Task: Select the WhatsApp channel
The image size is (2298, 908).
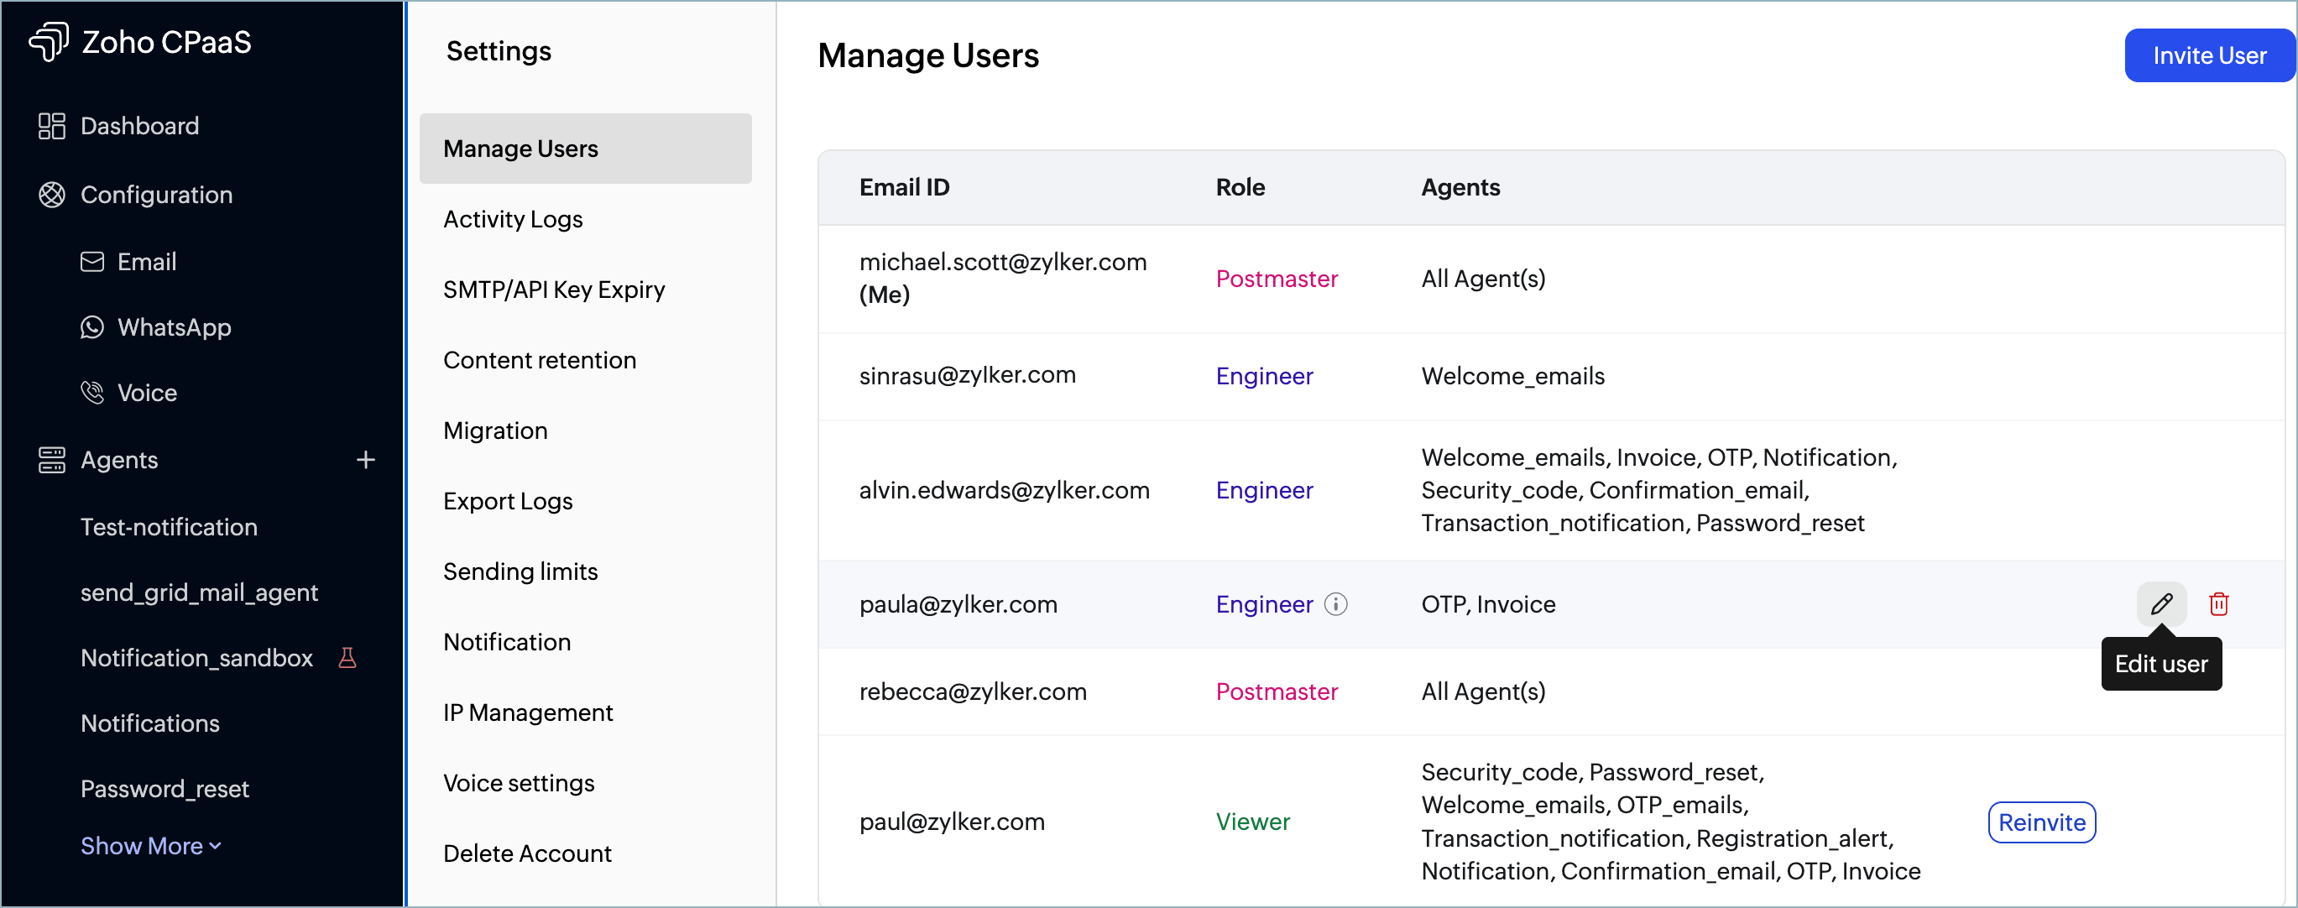Action: click(x=156, y=327)
